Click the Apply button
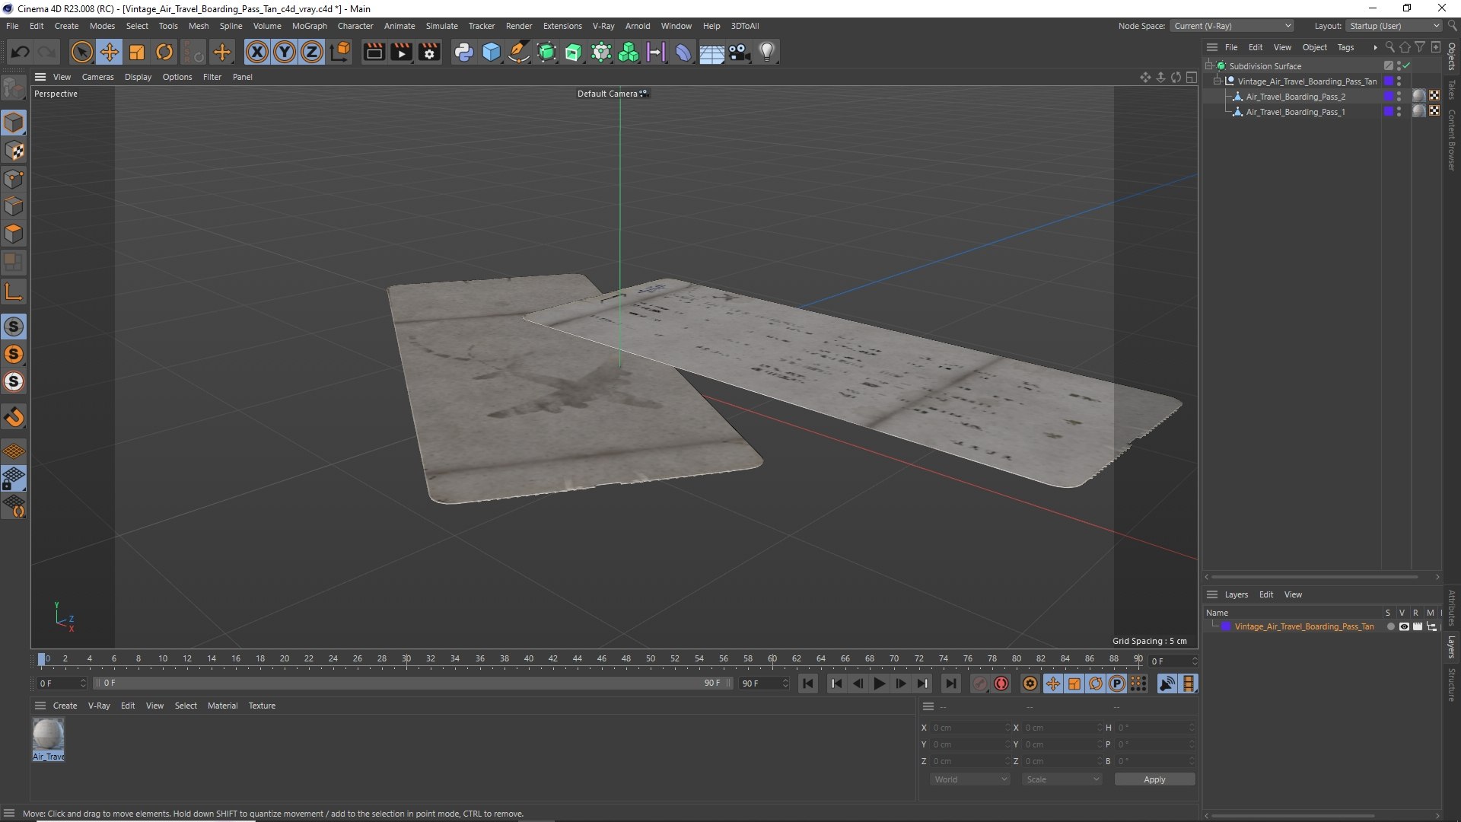This screenshot has height=822, width=1461. pos(1154,779)
